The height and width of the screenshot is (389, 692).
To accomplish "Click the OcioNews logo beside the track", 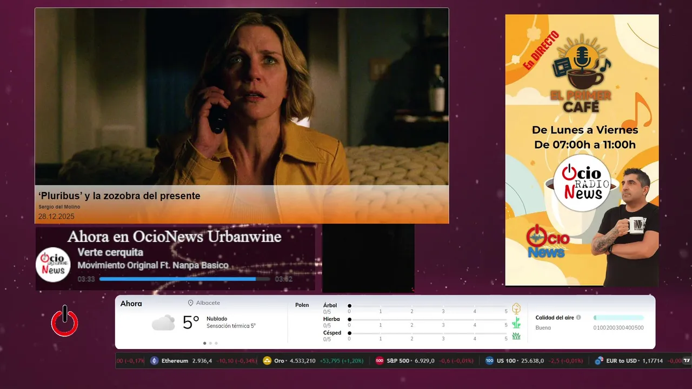I will (54, 265).
